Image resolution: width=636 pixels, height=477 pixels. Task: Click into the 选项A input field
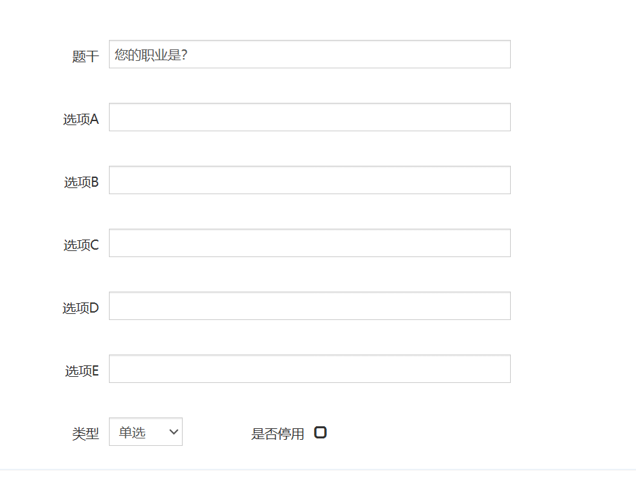pos(309,117)
